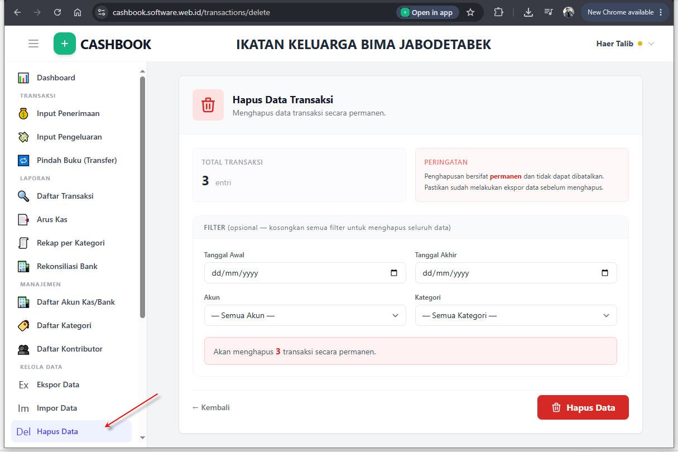Click the Arus Kas document icon
Image resolution: width=678 pixels, height=452 pixels.
[x=23, y=220]
